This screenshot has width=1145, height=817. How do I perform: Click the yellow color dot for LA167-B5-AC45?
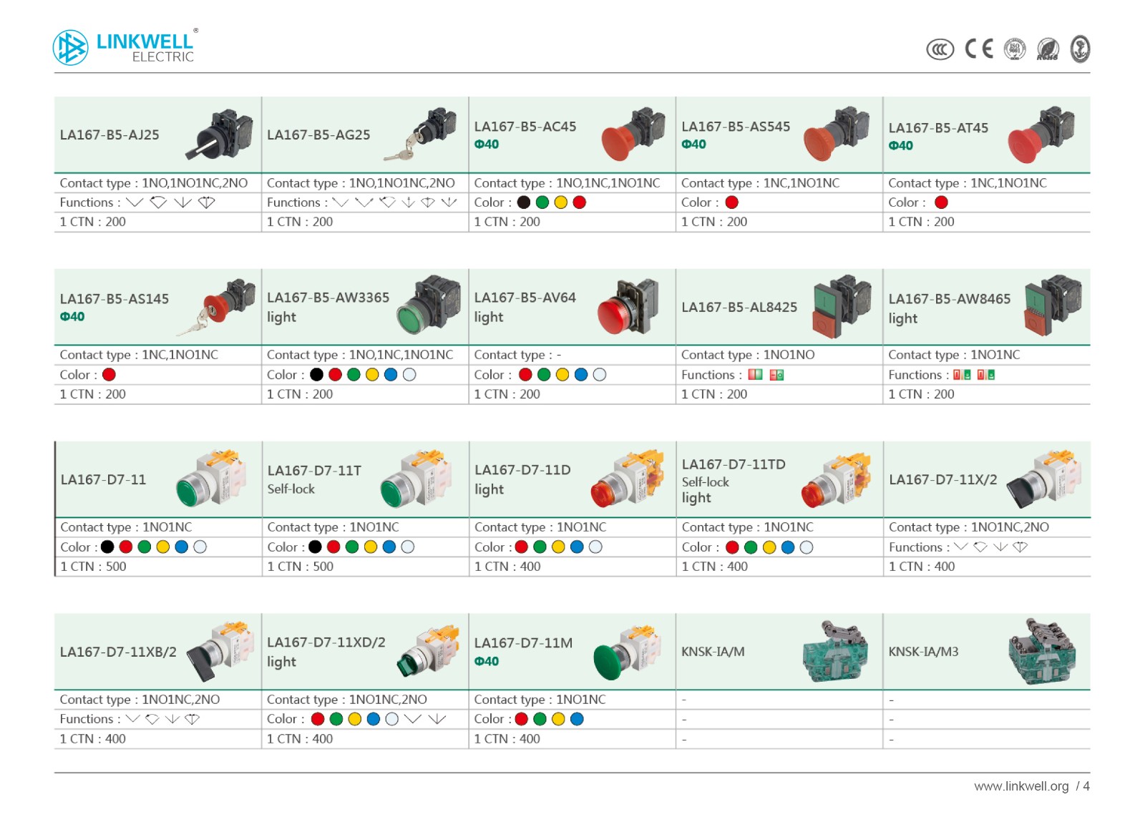coord(561,202)
